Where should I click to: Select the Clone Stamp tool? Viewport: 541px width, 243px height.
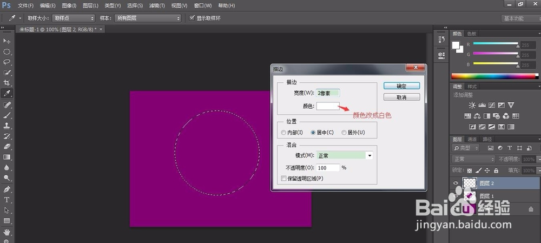[6, 126]
